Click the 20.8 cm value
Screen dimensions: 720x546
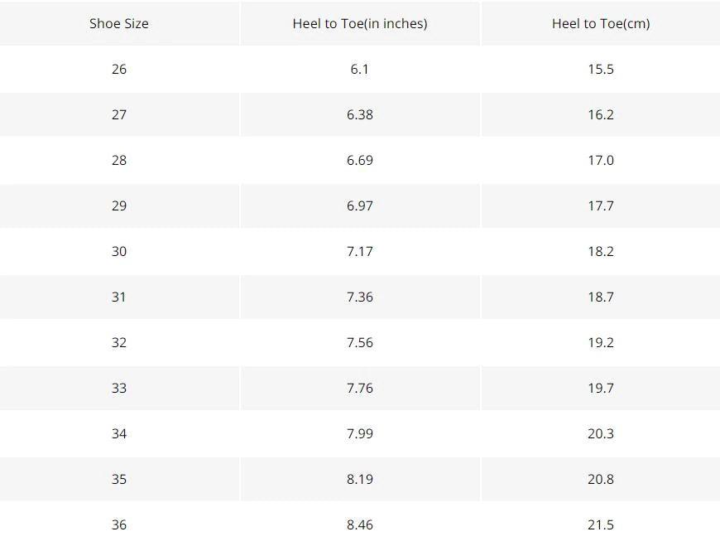(601, 479)
